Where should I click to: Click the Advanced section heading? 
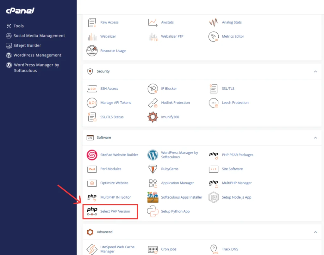pos(104,232)
